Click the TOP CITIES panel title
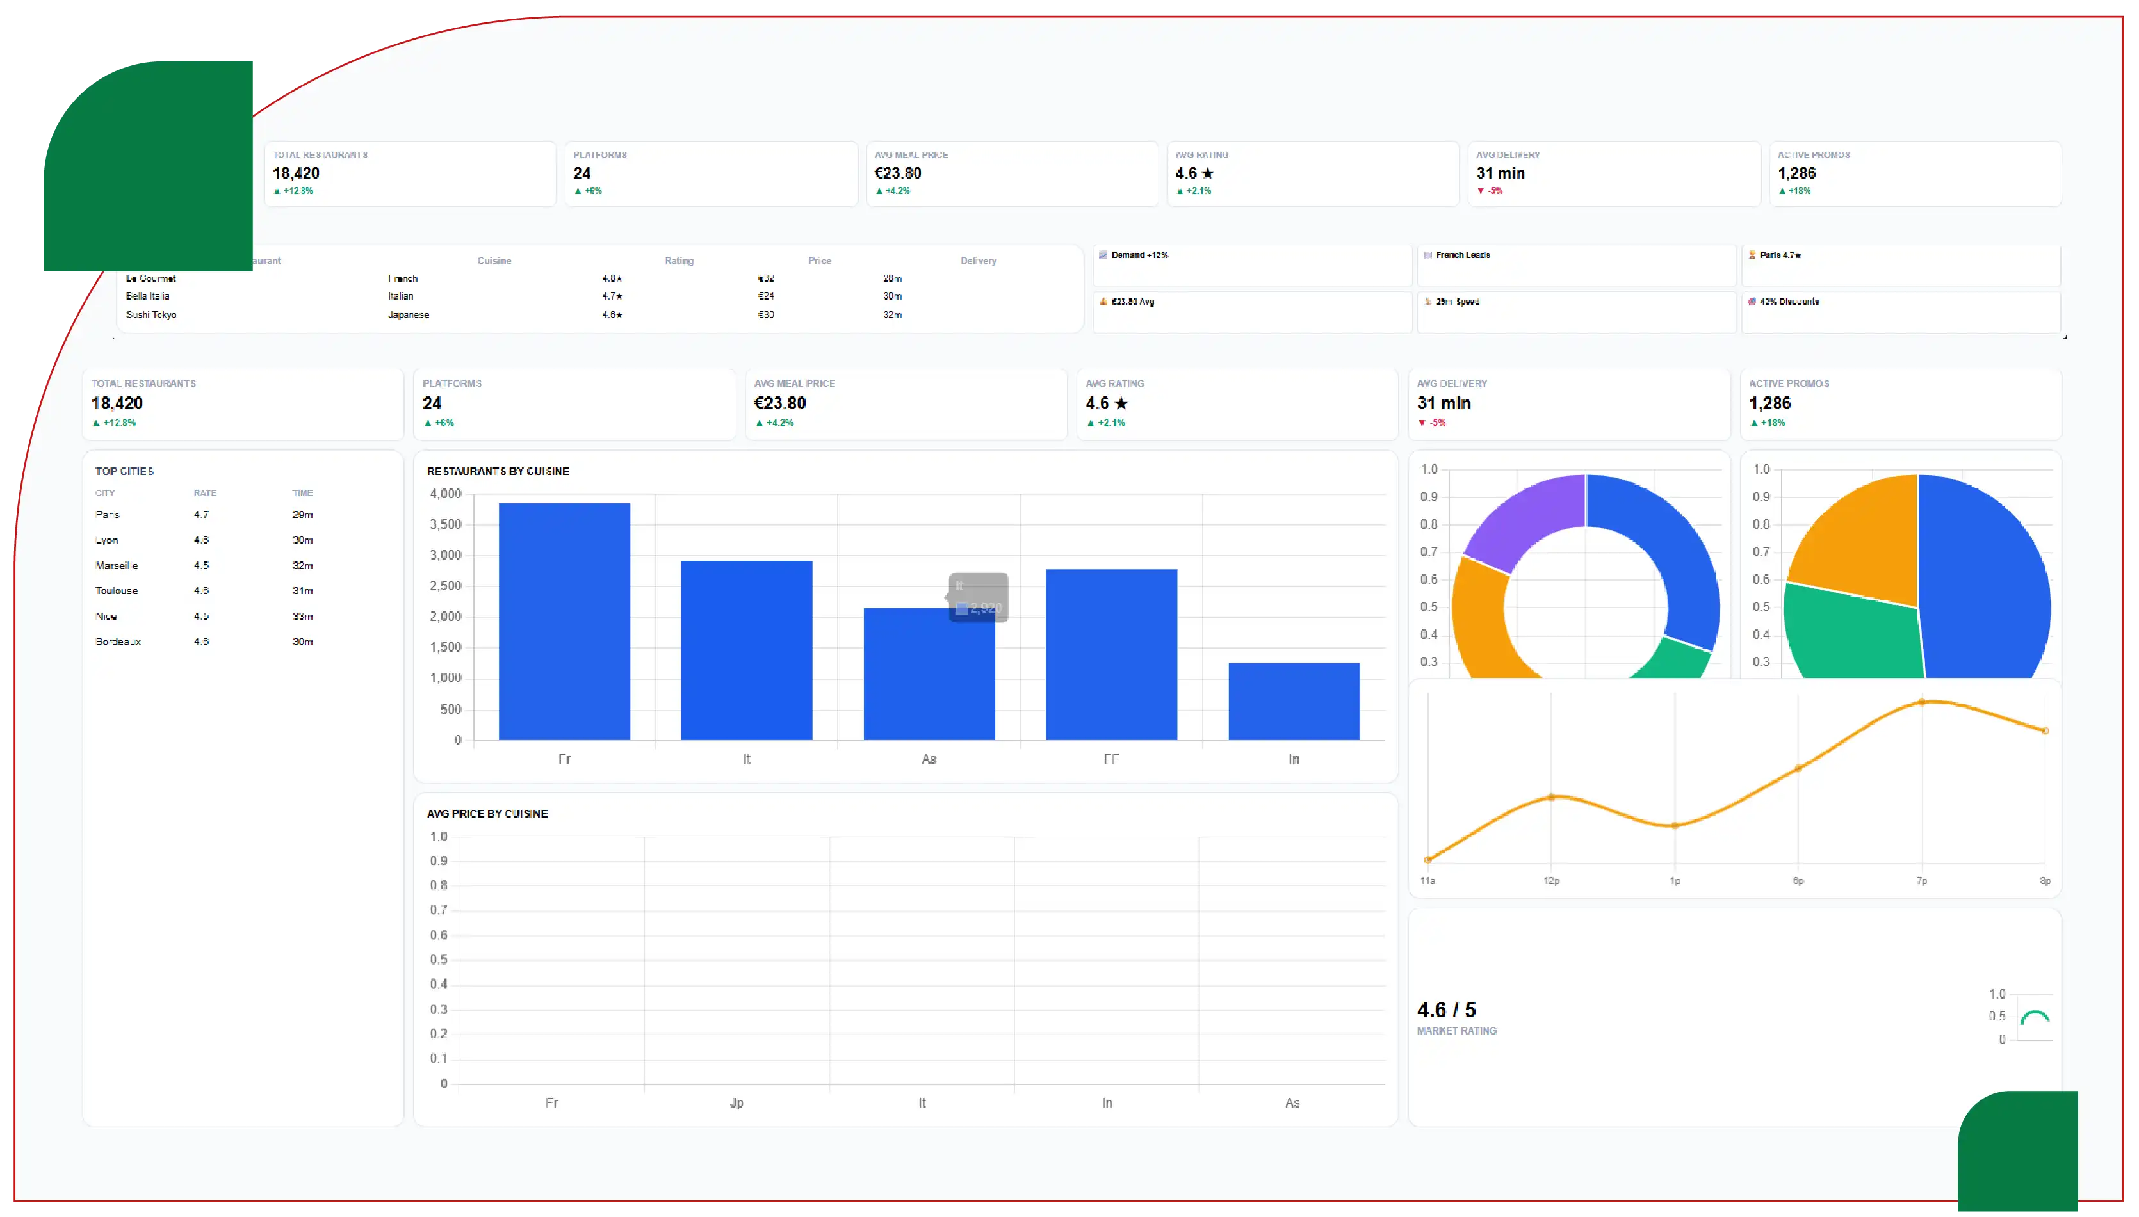 tap(124, 471)
